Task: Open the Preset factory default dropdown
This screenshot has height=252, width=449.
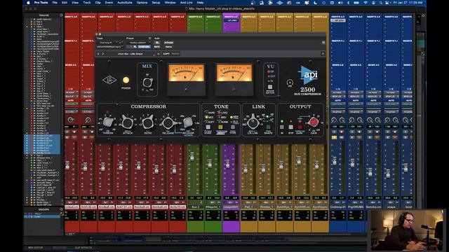Action: (138, 43)
